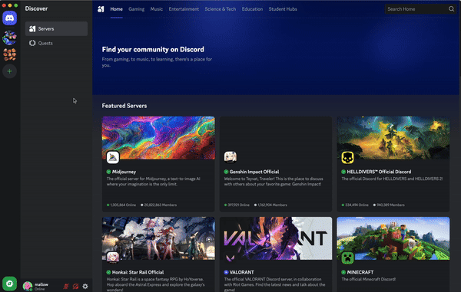Image resolution: width=461 pixels, height=292 pixels.
Task: Click the Minecraft creeper avatar icon
Action: point(347,258)
